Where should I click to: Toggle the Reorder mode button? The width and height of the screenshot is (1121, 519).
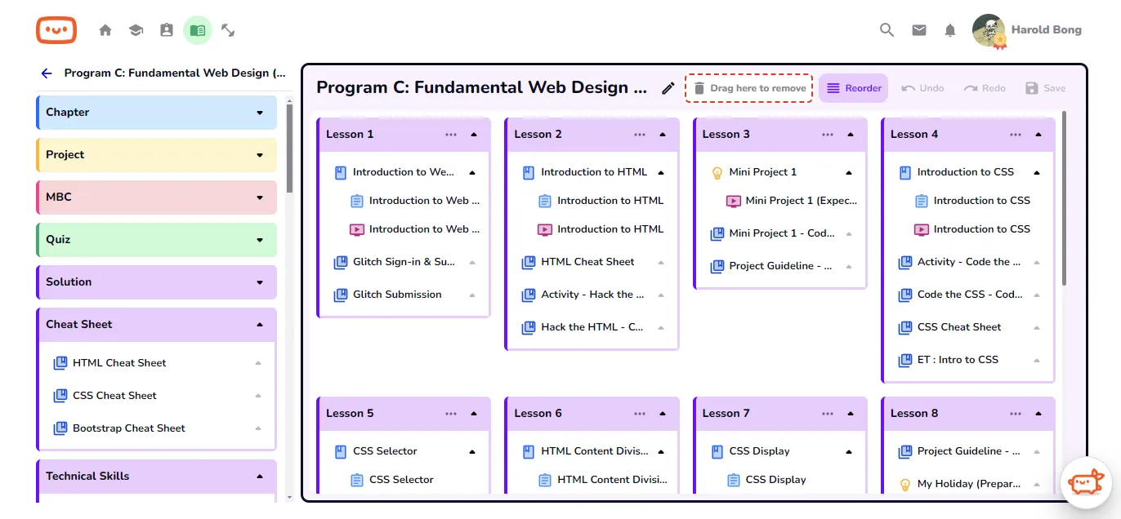tap(854, 88)
